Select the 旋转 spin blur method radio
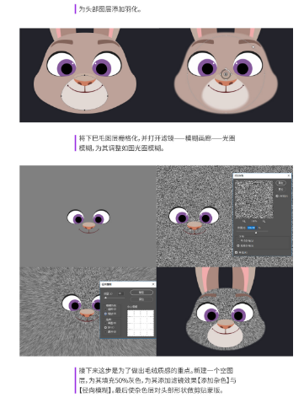This screenshot has height=403, width=304. pos(105,309)
